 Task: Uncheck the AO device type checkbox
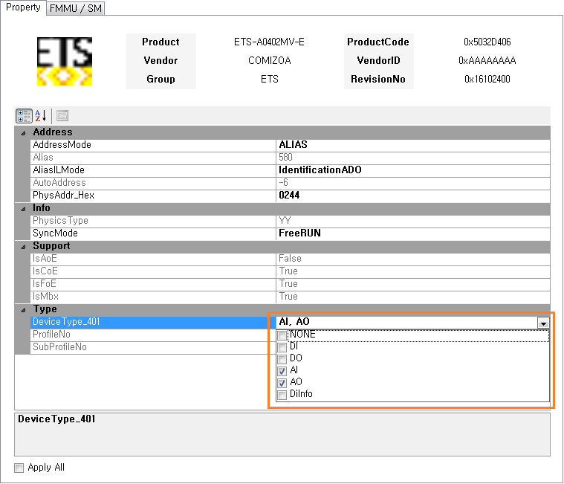282,383
